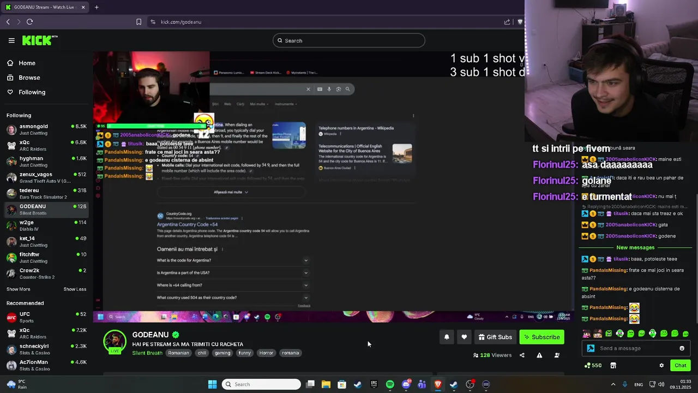This screenshot has width=698, height=393.
Task: Open Browse in sidebar
Action: click(x=29, y=78)
